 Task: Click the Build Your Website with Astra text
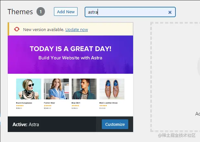70,58
